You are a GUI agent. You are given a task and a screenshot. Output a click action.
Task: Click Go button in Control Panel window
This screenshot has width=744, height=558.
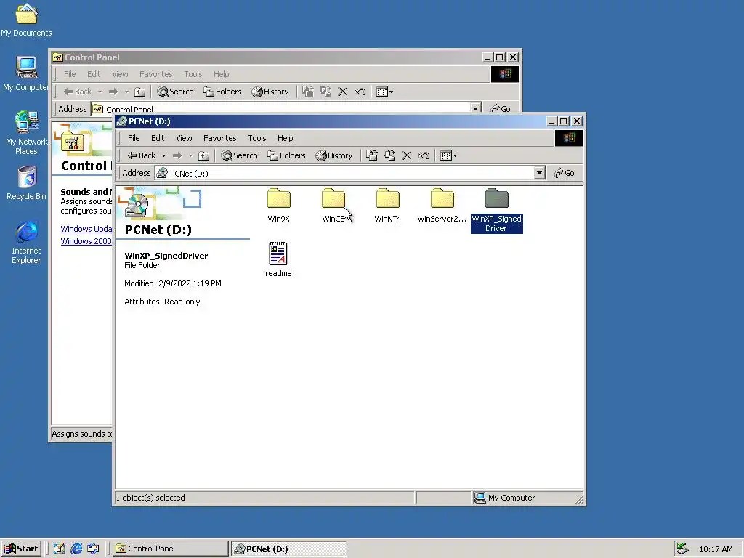(500, 109)
